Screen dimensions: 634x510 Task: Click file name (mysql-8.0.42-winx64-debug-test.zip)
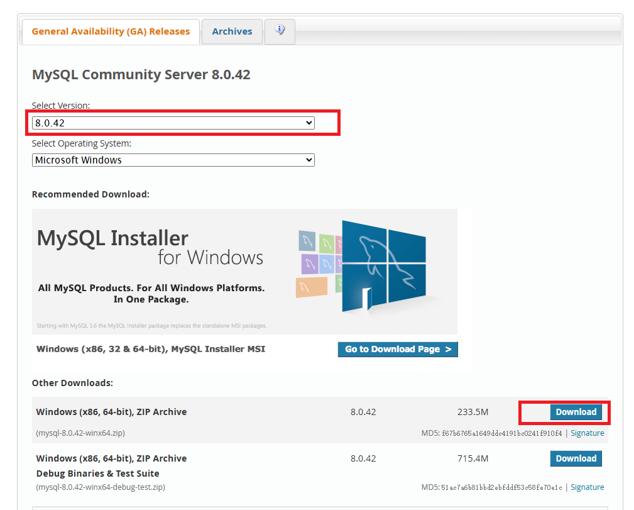(101, 487)
